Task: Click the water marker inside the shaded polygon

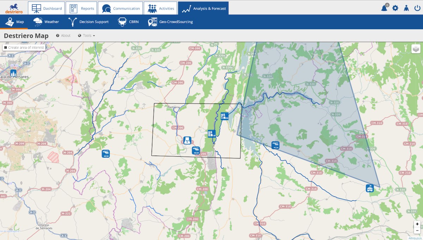Action: coord(275,145)
